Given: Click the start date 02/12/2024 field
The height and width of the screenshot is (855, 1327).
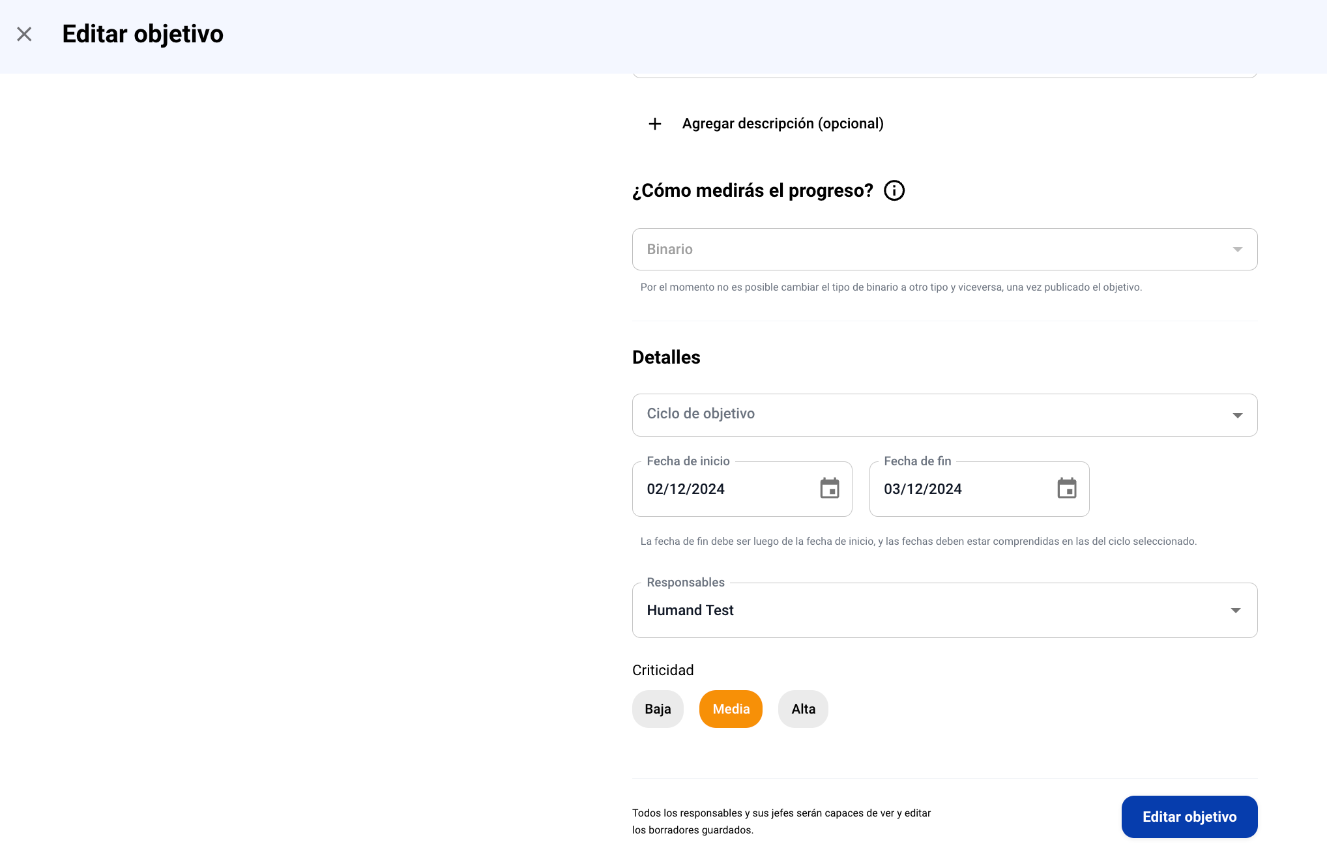Looking at the screenshot, I should coord(686,489).
